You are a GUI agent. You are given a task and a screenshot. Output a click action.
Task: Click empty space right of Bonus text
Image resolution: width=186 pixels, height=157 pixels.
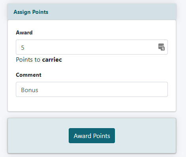103,89
